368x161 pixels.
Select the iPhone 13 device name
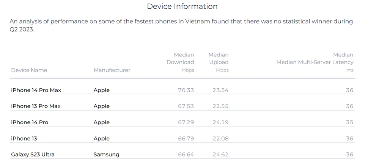coord(24,139)
